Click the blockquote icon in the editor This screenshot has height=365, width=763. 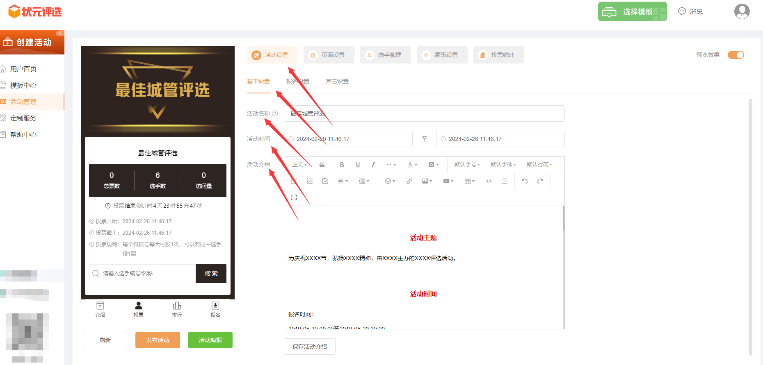[x=322, y=165]
